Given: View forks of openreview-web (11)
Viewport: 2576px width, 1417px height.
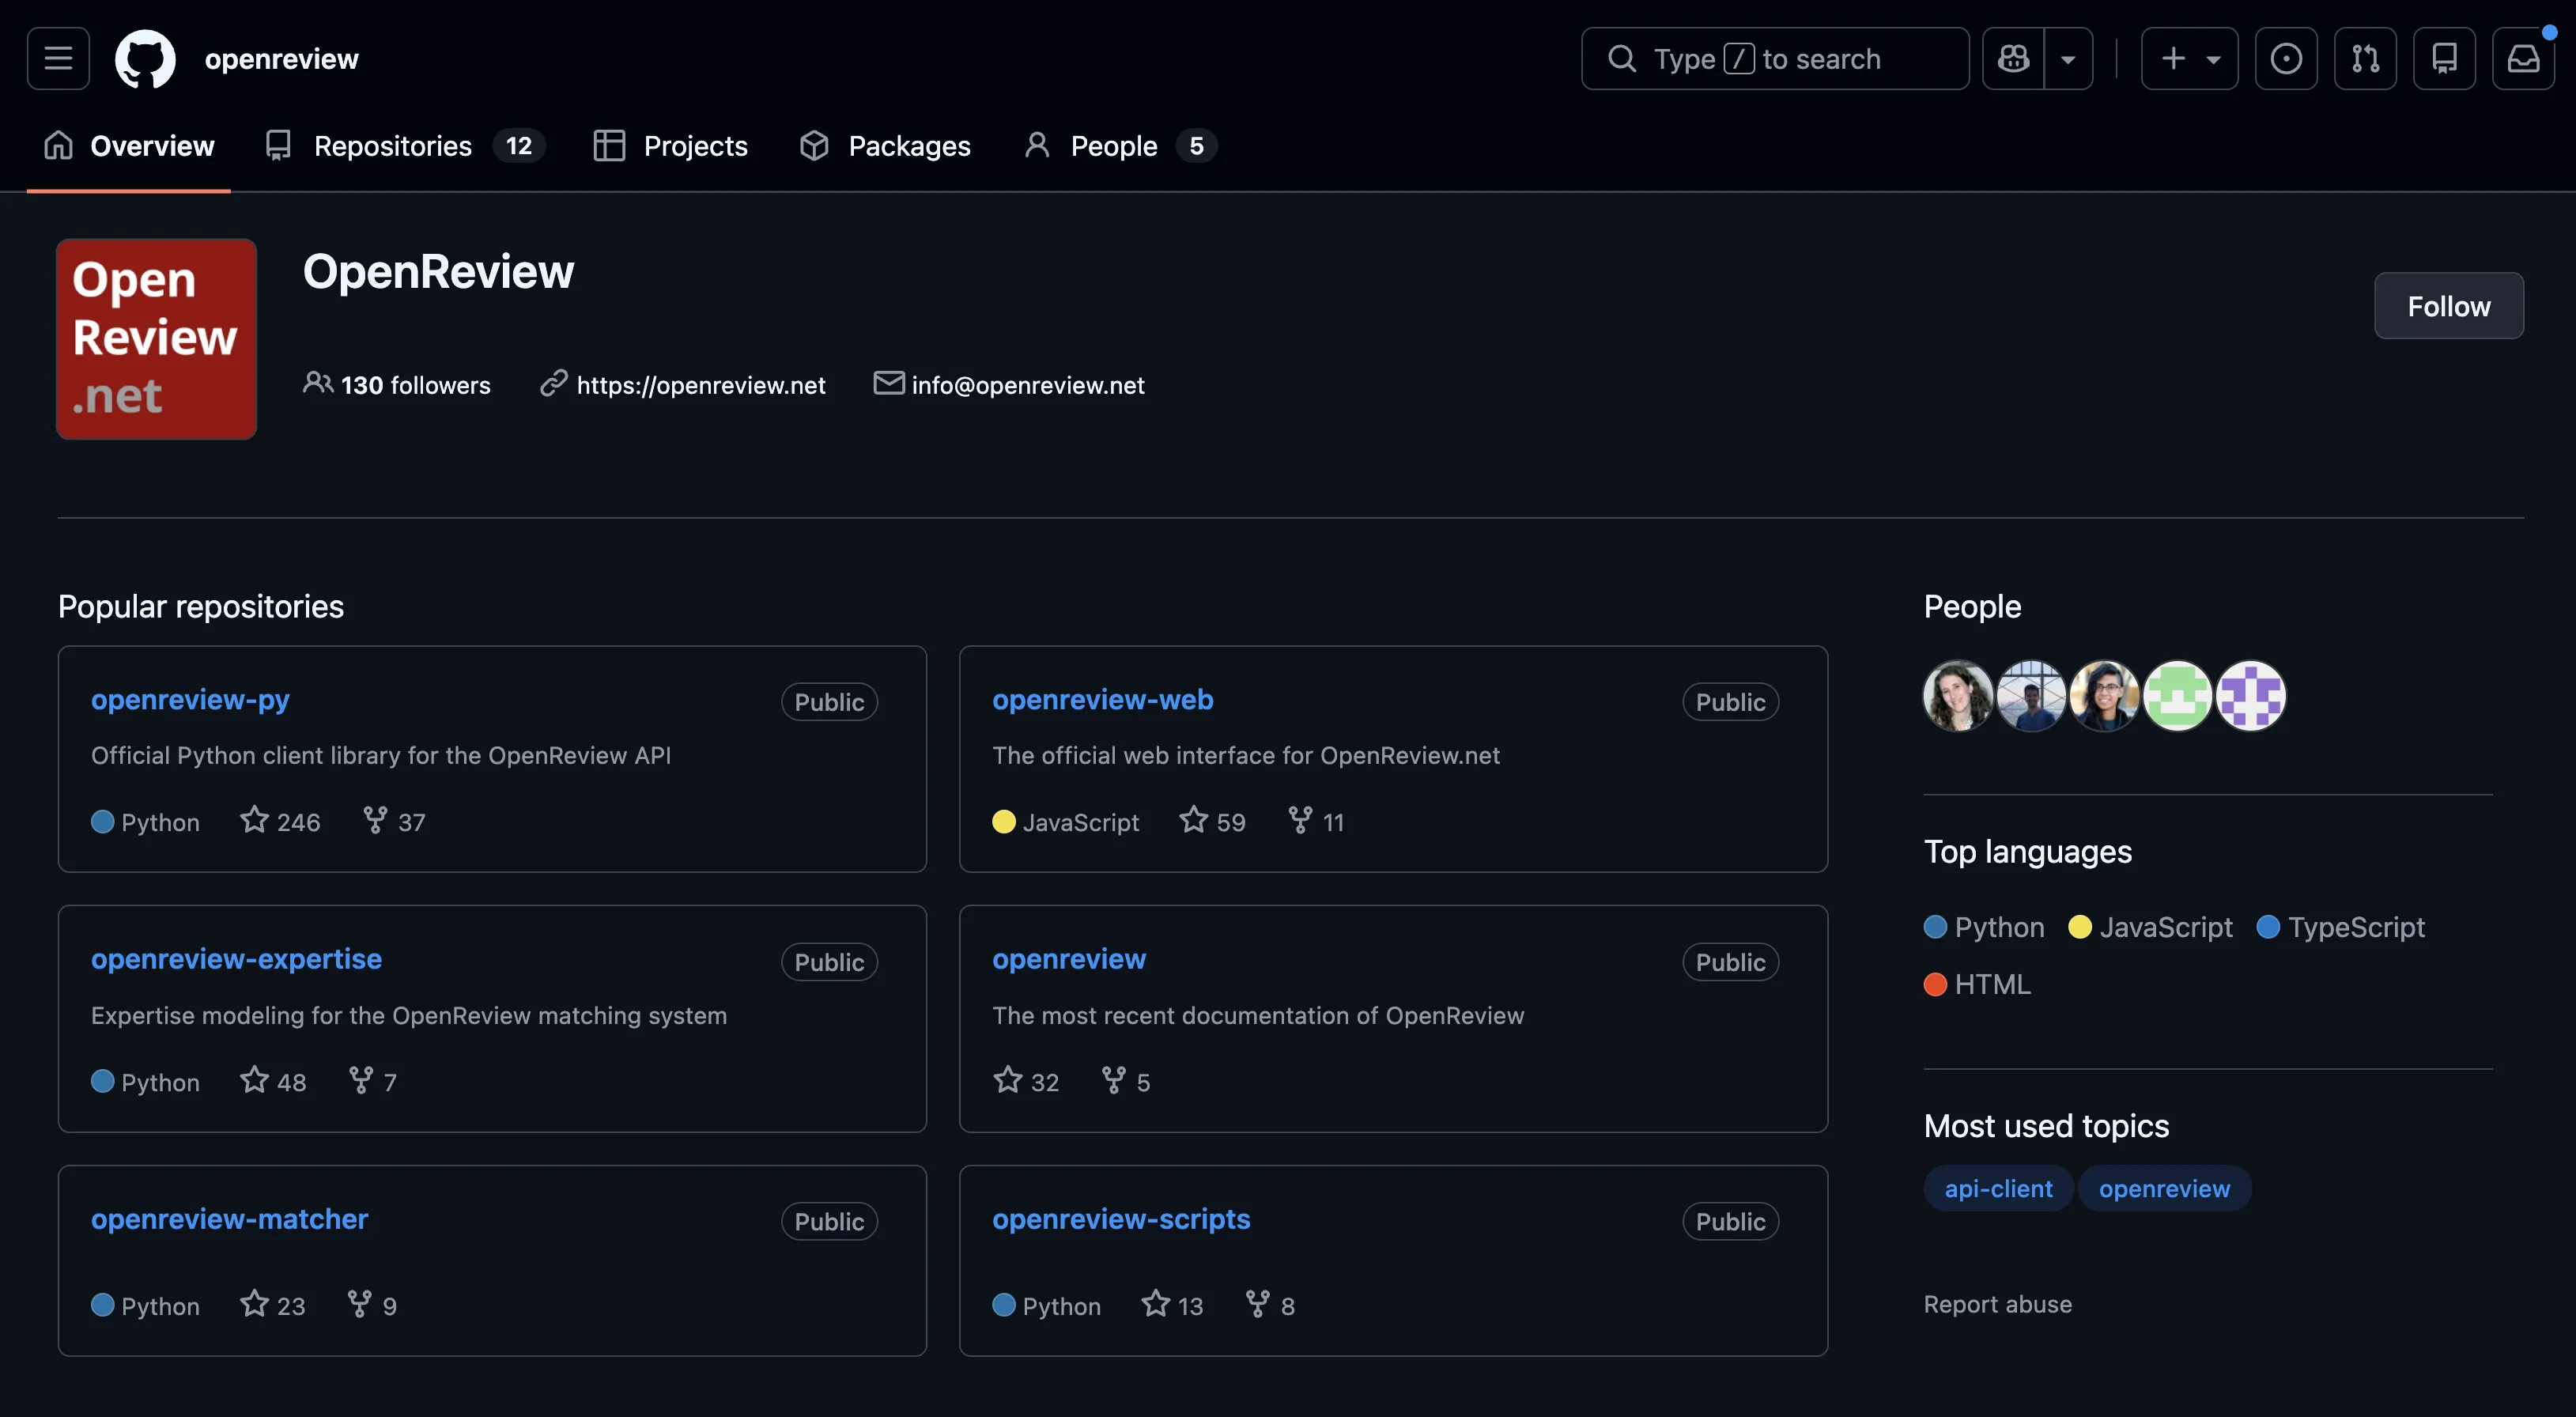Looking at the screenshot, I should (x=1316, y=822).
